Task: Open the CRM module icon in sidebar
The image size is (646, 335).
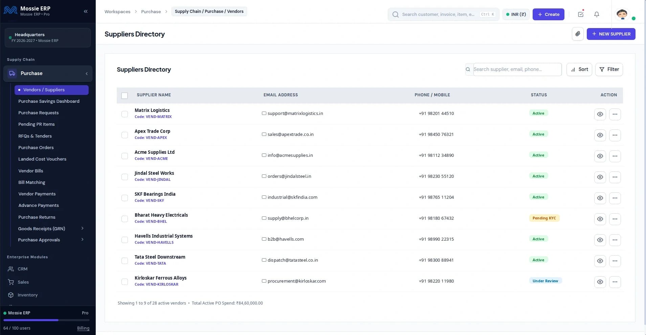Action: (11, 269)
